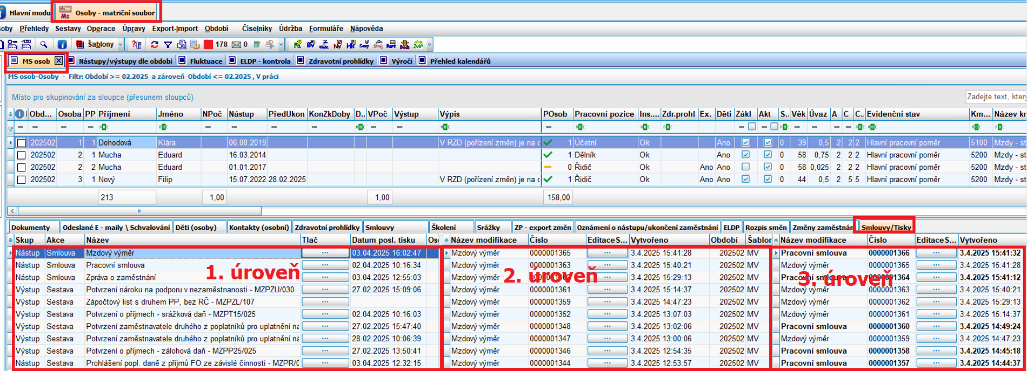Open the Číselníky menu
This screenshot has width=1027, height=371.
(x=257, y=29)
